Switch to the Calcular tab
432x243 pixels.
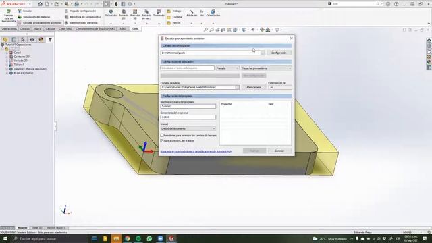coord(50,28)
